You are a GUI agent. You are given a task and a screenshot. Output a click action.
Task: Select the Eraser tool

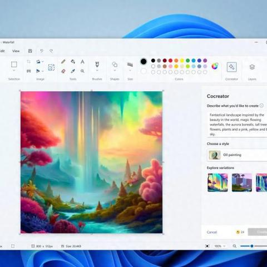pos(63,71)
